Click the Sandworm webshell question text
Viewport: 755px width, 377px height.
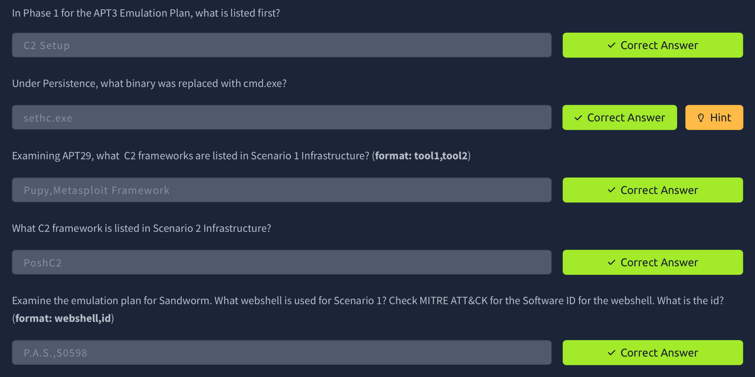click(x=368, y=309)
